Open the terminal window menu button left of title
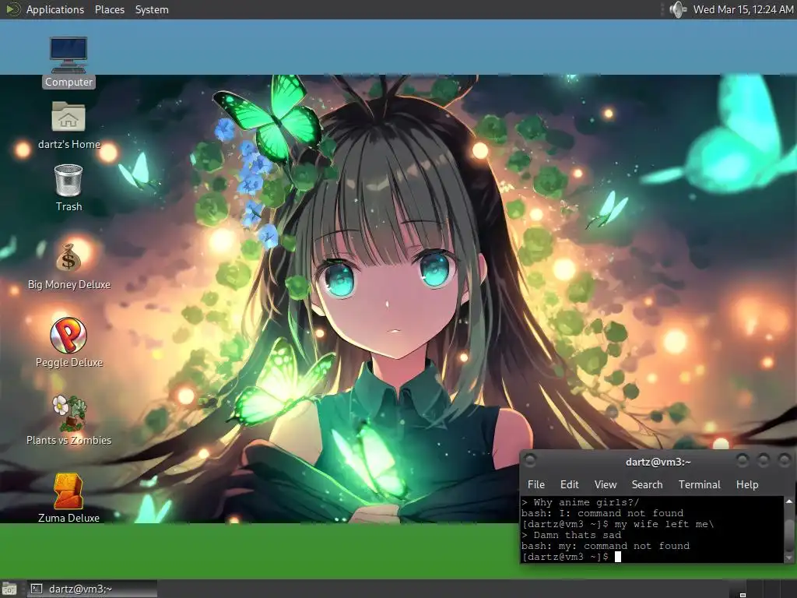The width and height of the screenshot is (797, 598). (529, 461)
